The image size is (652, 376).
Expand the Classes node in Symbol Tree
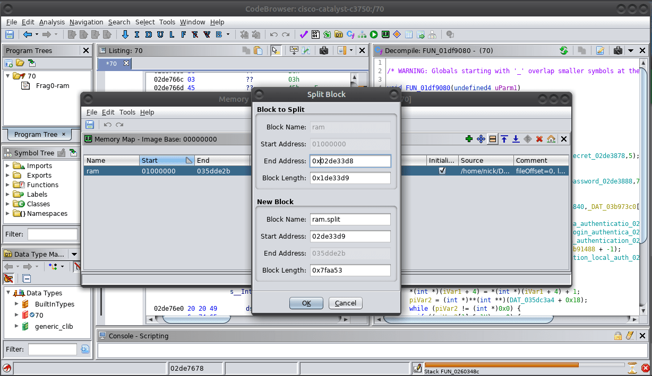point(8,204)
